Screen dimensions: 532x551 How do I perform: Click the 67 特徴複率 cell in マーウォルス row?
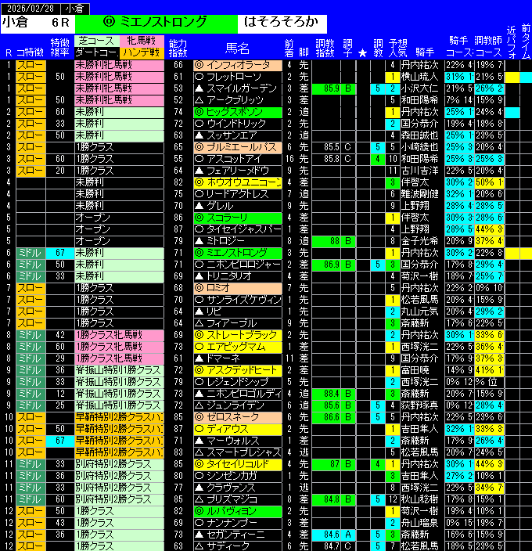pyautogui.click(x=60, y=441)
